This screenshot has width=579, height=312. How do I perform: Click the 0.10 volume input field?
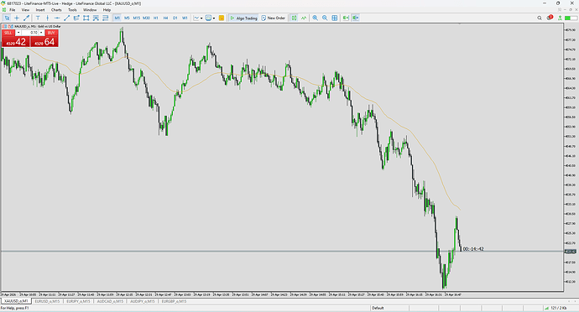click(x=30, y=33)
